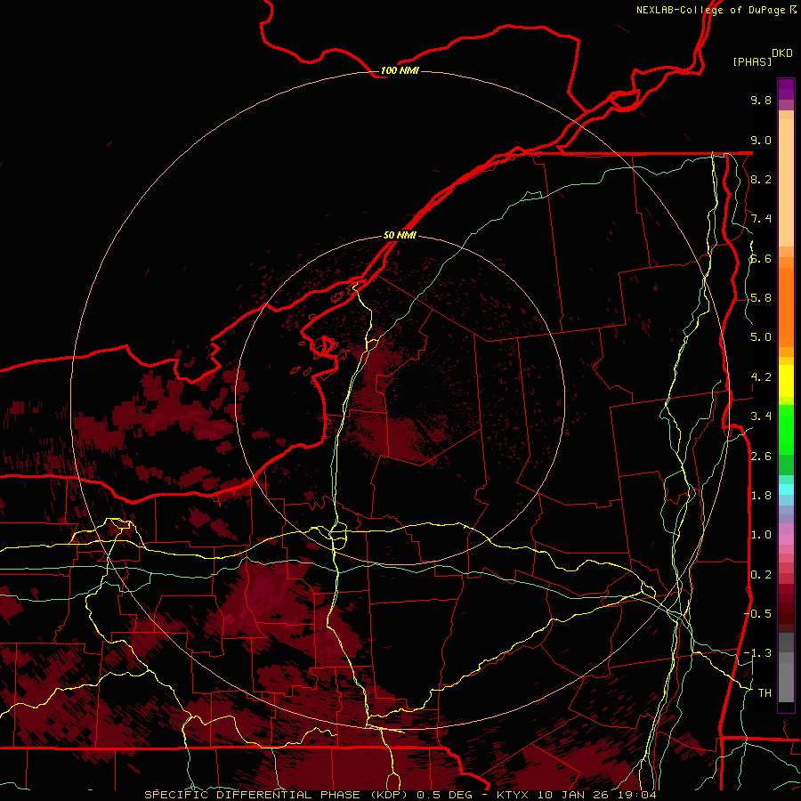The width and height of the screenshot is (801, 801).
Task: Click the 50 NMI range ring label
Action: point(400,235)
